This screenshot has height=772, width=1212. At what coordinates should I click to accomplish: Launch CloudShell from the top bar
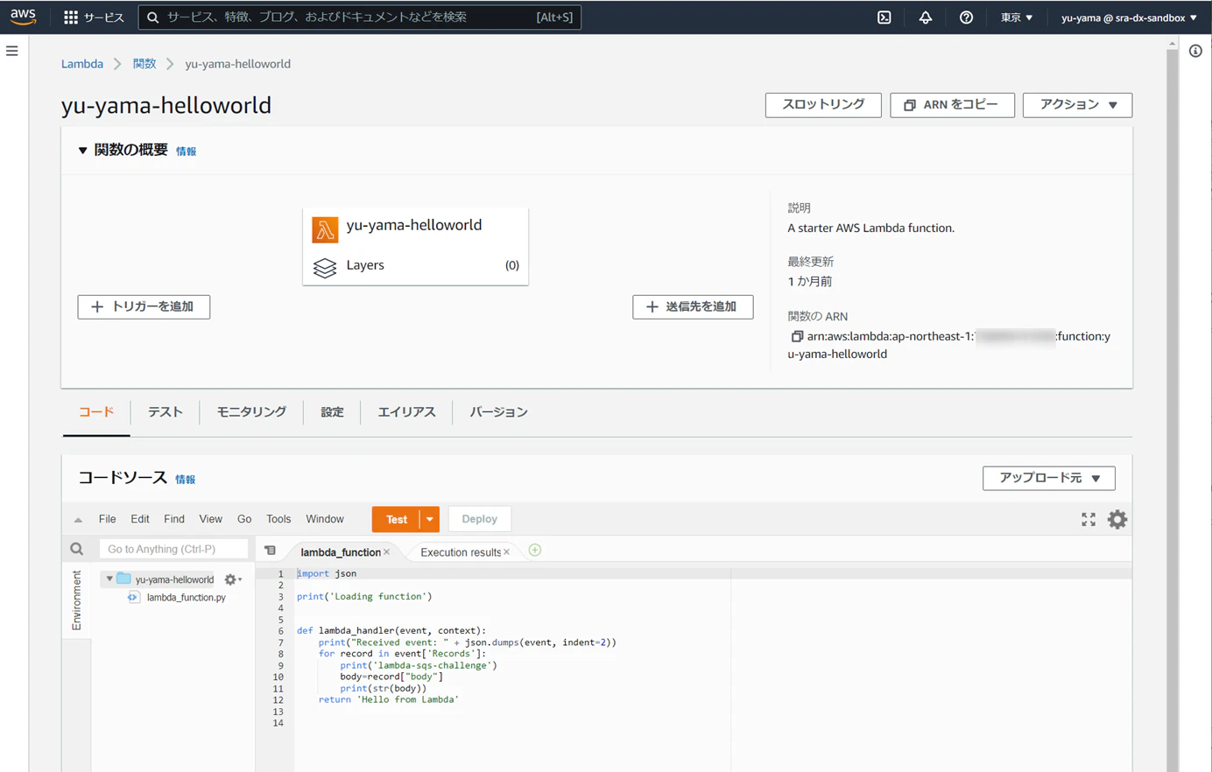tap(884, 18)
